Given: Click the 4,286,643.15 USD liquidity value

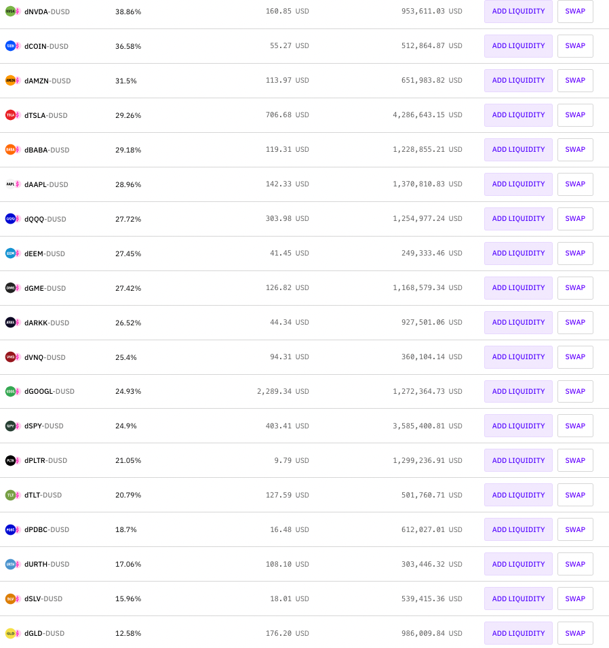Looking at the screenshot, I should (427, 115).
